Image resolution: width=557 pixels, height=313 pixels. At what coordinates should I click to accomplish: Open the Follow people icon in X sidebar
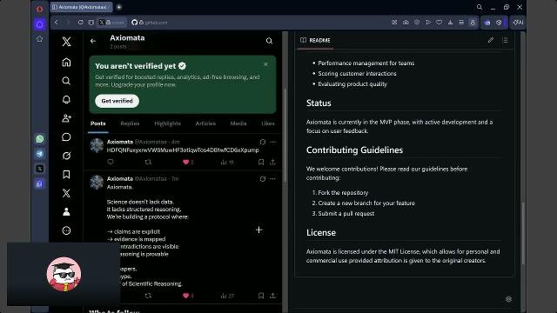(66, 118)
